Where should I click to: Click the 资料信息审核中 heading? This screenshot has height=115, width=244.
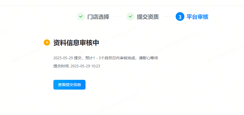[76, 42]
